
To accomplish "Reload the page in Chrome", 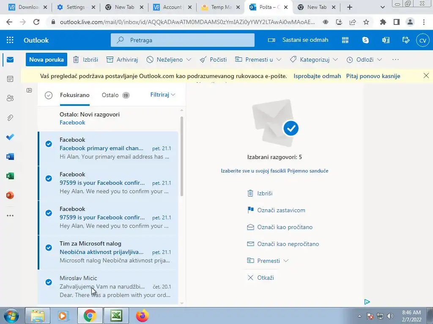I will click(x=36, y=22).
